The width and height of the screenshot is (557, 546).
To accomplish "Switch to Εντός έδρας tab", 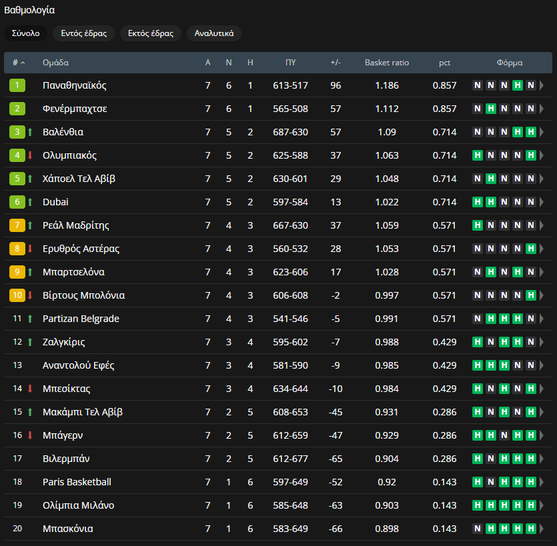I will [84, 33].
